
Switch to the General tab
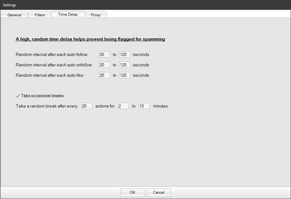click(x=14, y=15)
